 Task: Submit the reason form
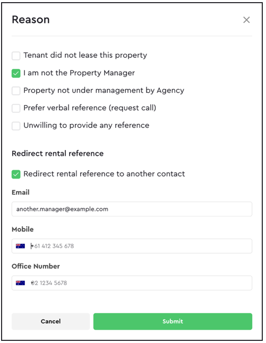(x=173, y=321)
